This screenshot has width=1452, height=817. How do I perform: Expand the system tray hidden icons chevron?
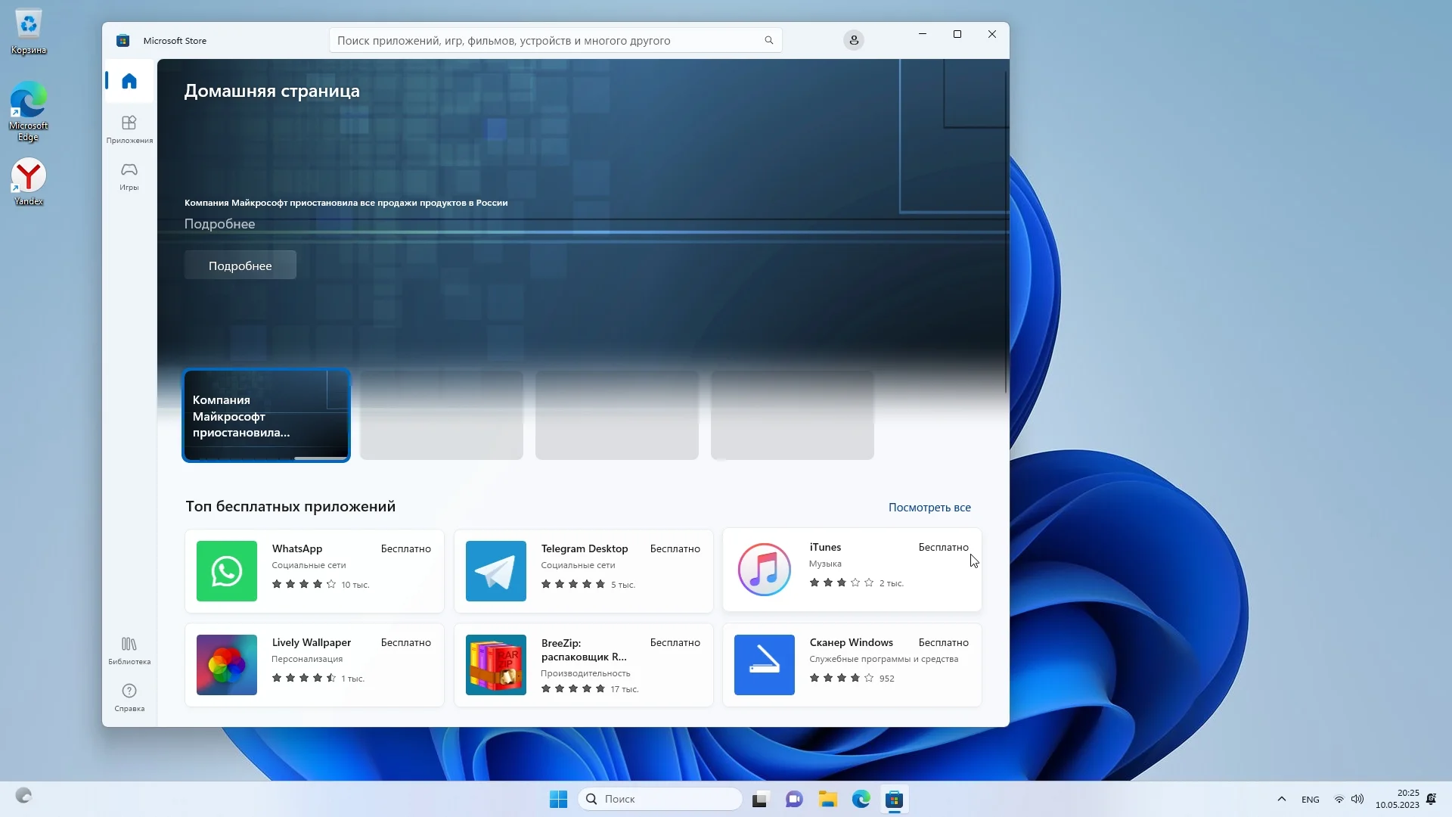(x=1281, y=800)
